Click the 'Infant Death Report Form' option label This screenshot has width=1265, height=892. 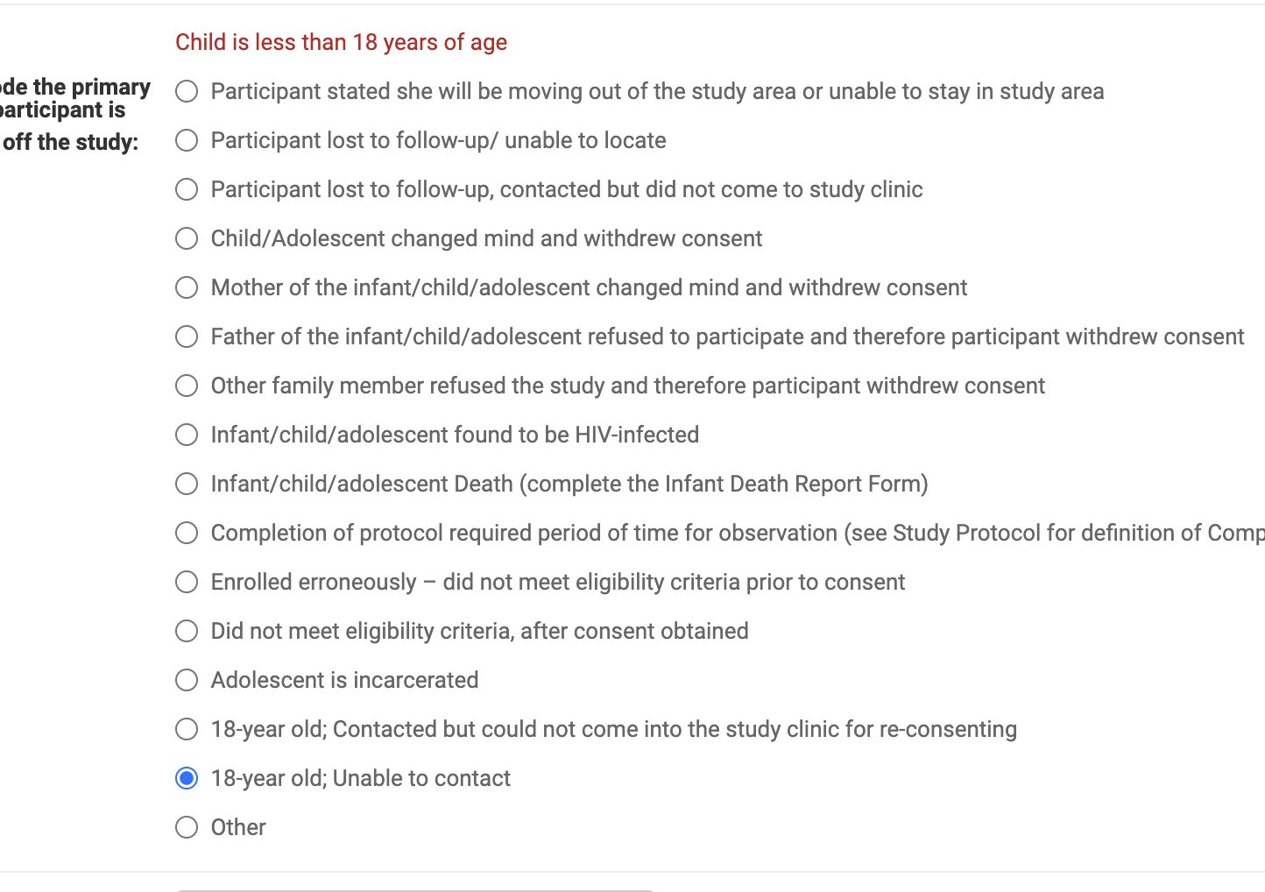tap(569, 484)
